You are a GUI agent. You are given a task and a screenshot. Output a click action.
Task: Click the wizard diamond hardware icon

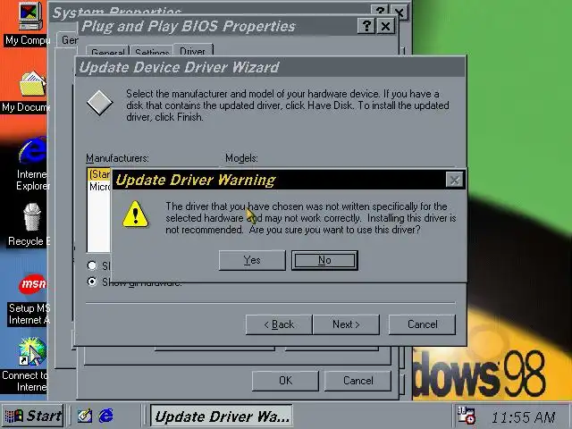99,103
